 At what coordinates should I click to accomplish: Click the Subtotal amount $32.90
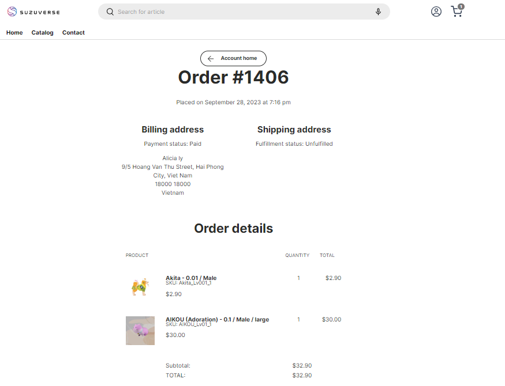302,365
